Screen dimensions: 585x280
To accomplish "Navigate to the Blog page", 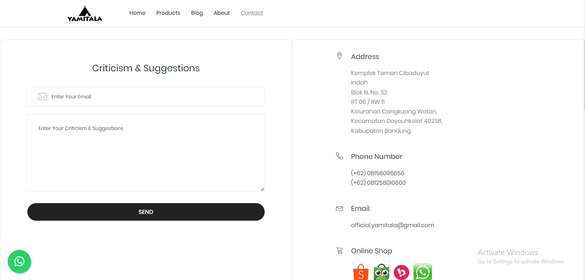I will coord(197,13).
